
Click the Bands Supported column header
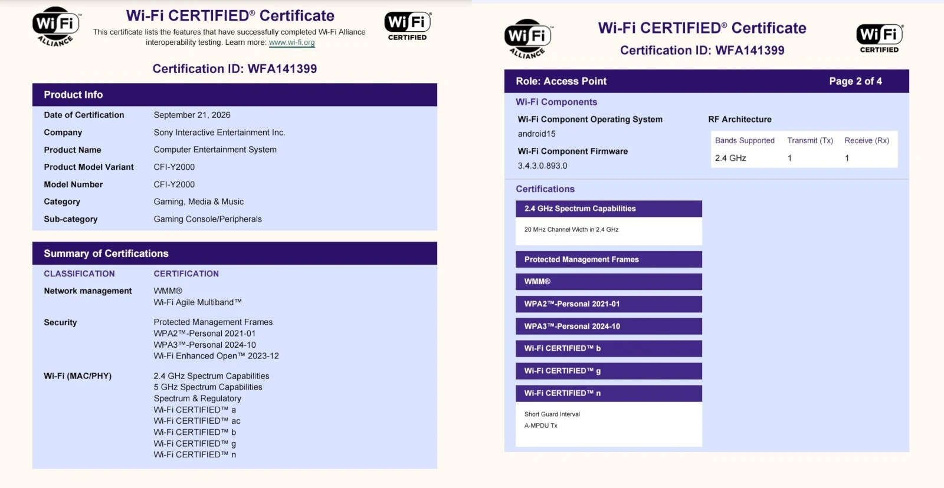(x=745, y=140)
